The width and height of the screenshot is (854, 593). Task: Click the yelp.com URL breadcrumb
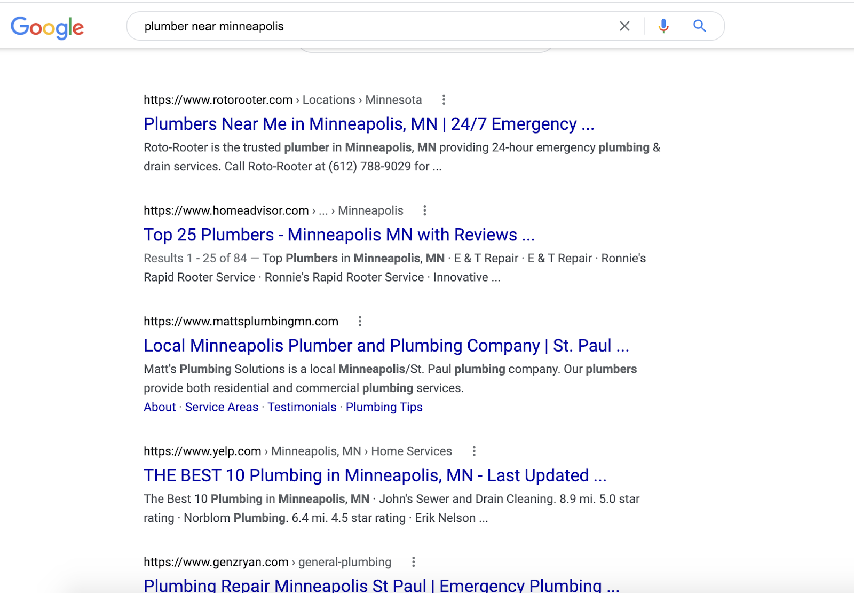pyautogui.click(x=298, y=451)
